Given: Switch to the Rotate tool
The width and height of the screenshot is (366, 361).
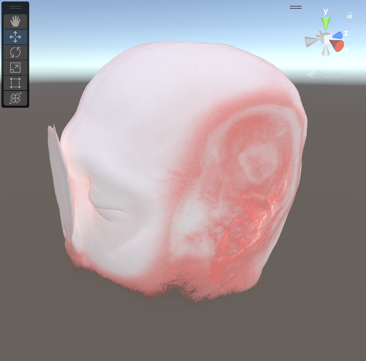Looking at the screenshot, I should 15,52.
